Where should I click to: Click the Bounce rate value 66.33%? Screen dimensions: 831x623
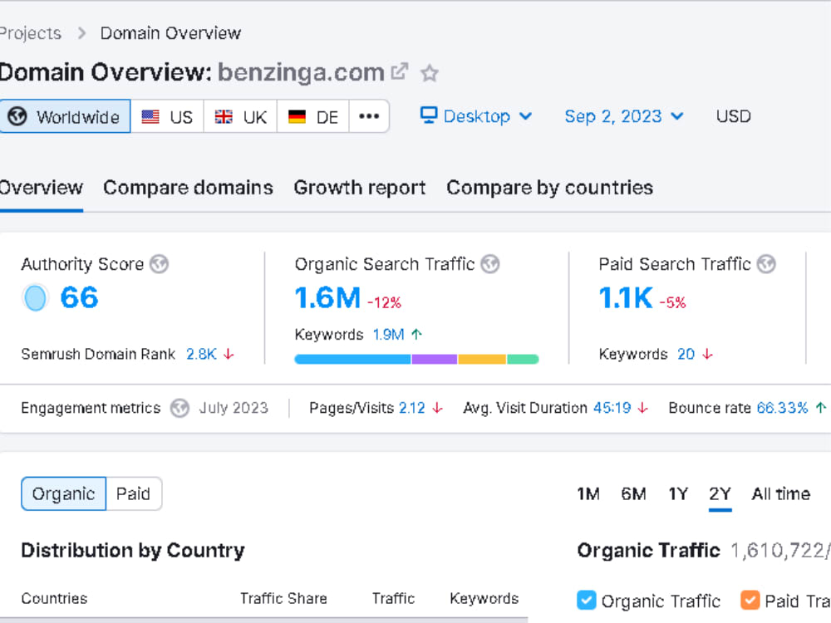tap(782, 408)
